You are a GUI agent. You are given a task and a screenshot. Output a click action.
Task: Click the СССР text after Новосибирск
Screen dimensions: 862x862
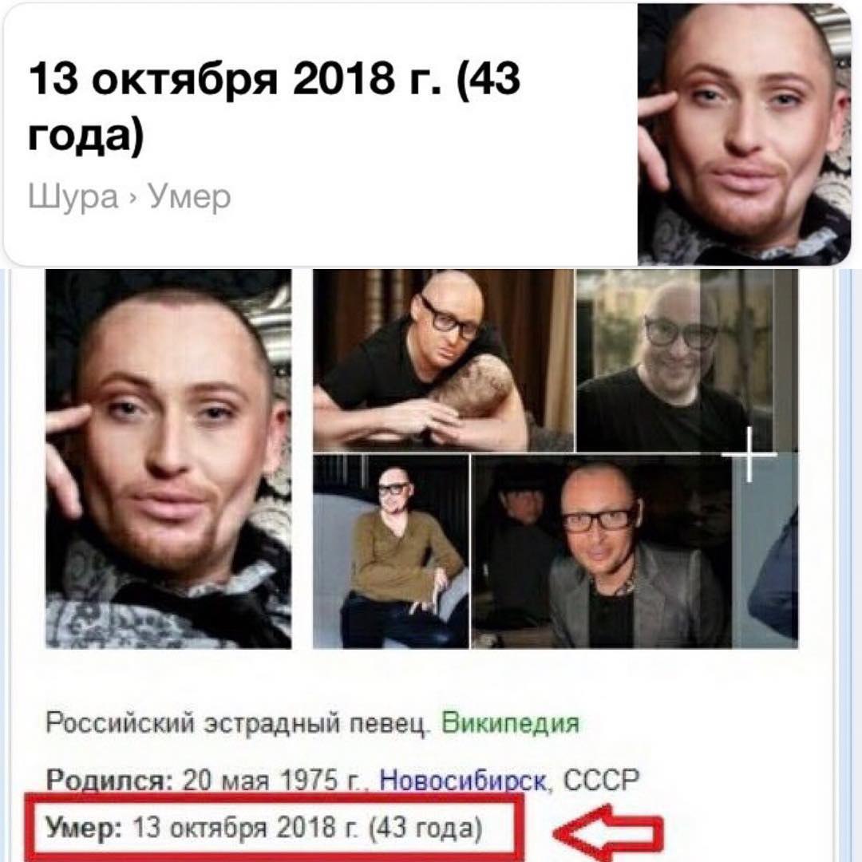(602, 780)
